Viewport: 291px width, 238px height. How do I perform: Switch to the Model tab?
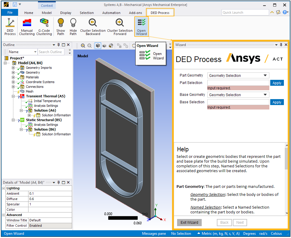[x=47, y=13]
